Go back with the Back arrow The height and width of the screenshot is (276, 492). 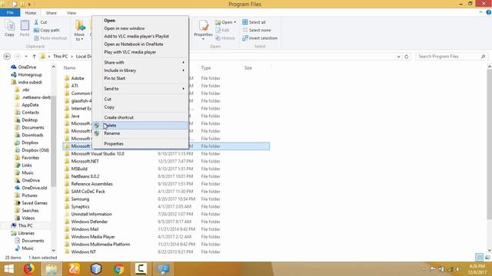(7, 56)
